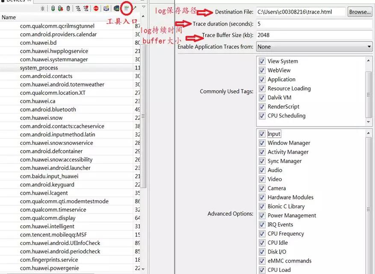This screenshot has width=375, height=274.
Task: Click the Start OpenGL Trace icon
Action: click(x=135, y=9)
